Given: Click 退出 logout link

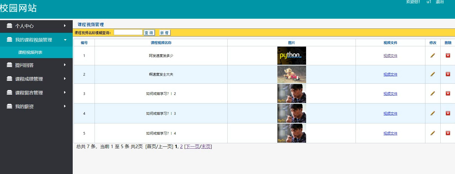Looking at the screenshot, I should [x=440, y=2].
